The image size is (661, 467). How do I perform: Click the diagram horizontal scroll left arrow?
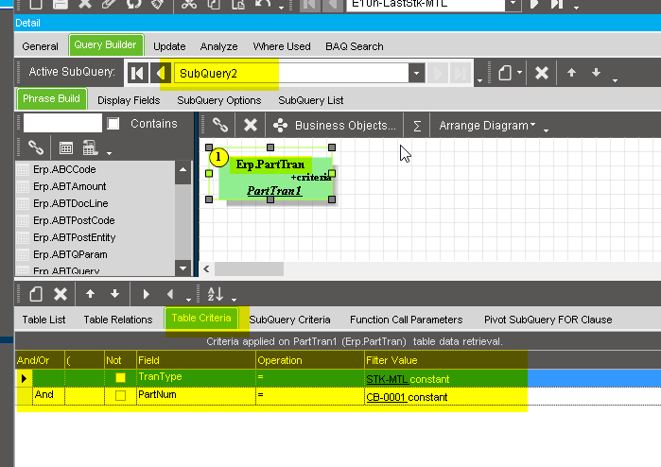point(206,268)
